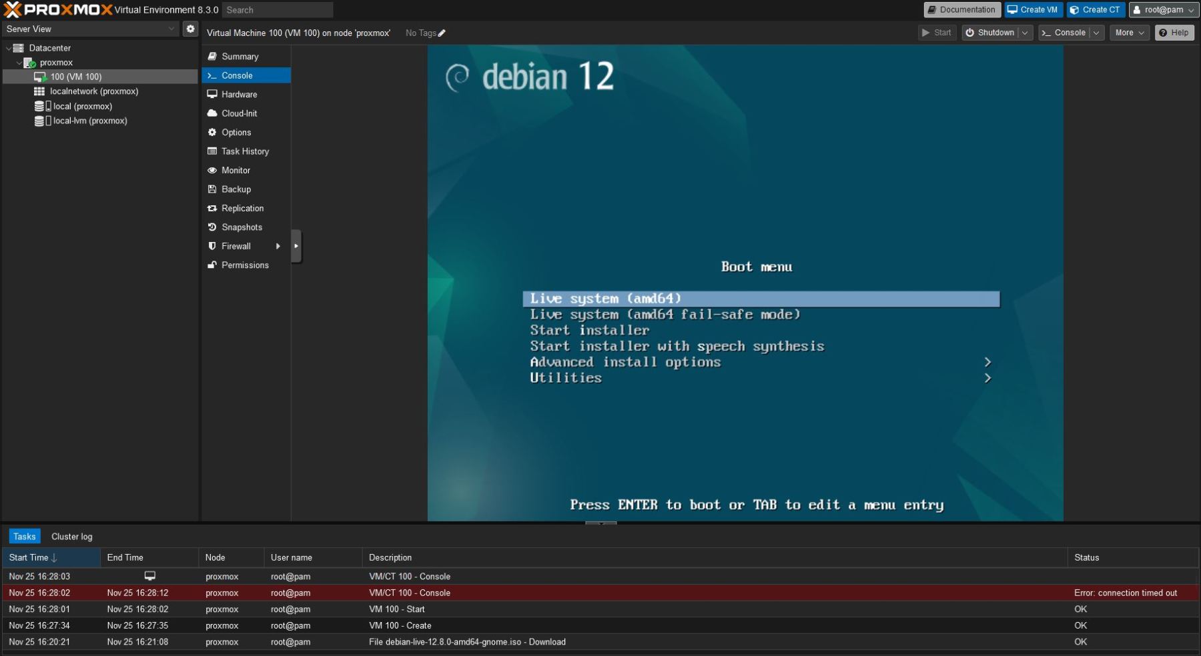Switch to the Cluster log tab
This screenshot has height=656, width=1201.
pos(71,537)
